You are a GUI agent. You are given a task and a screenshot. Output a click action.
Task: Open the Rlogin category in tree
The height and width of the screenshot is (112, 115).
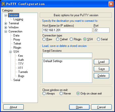pyautogui.click(x=17, y=48)
